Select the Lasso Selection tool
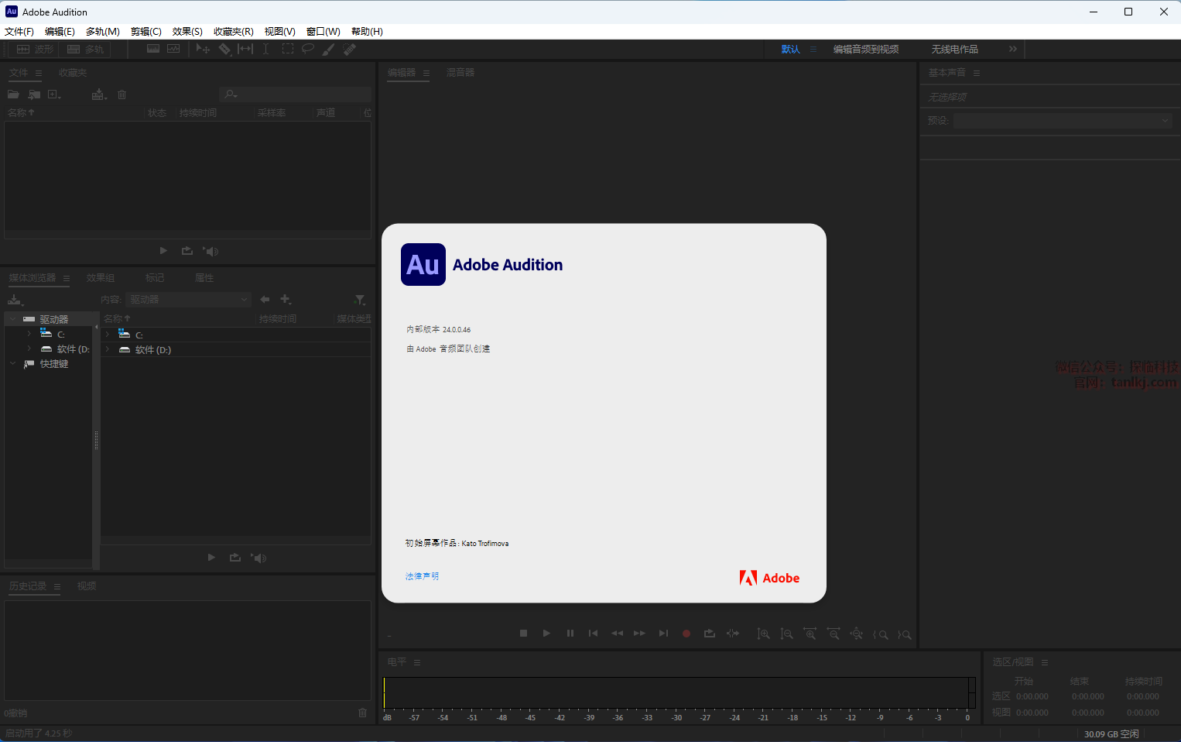This screenshot has height=742, width=1181. (x=308, y=49)
